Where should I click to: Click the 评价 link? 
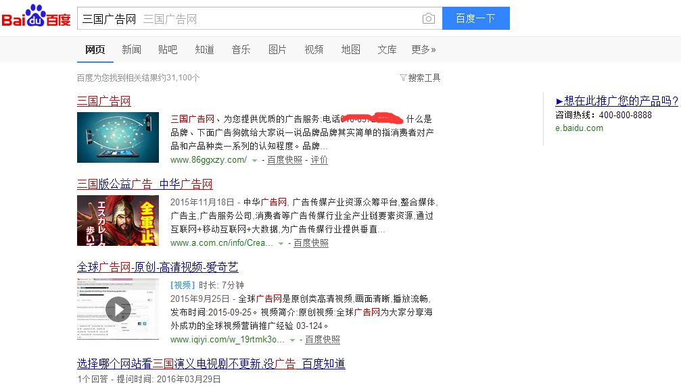point(319,159)
